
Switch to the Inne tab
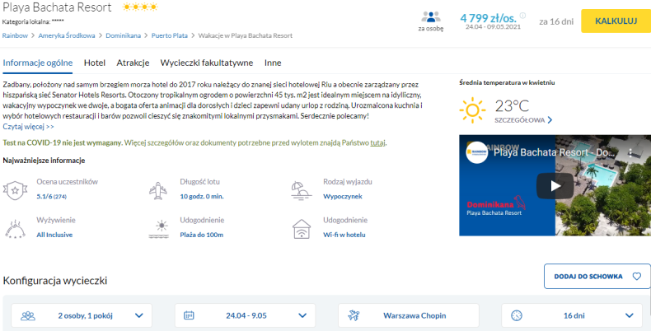[273, 63]
